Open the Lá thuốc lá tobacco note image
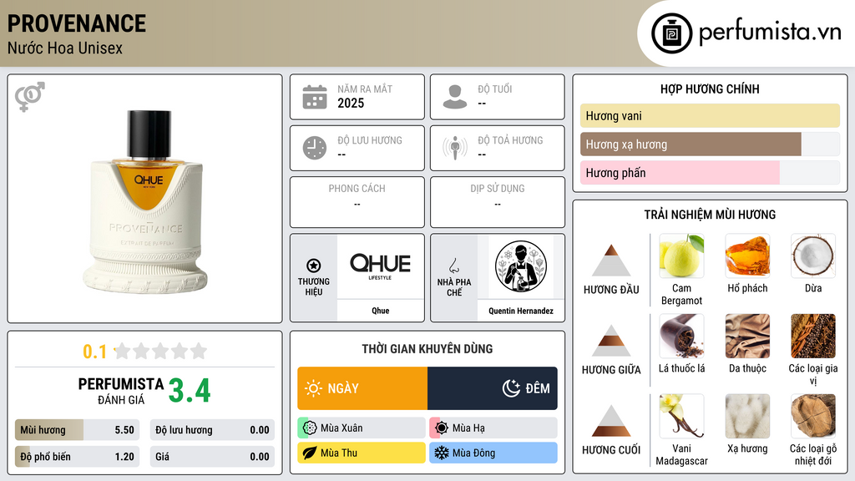 (x=681, y=336)
